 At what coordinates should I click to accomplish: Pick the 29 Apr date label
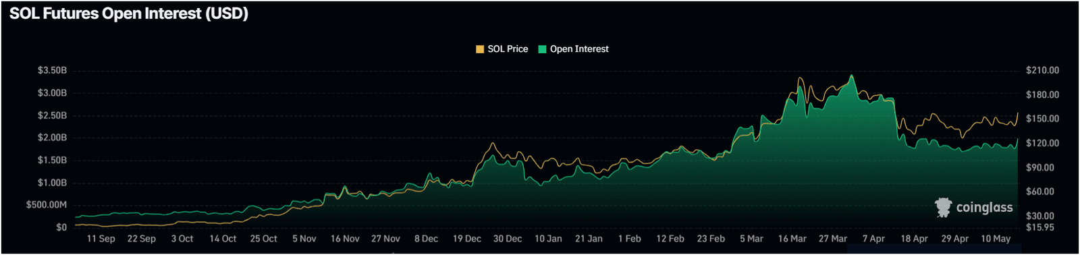click(955, 239)
